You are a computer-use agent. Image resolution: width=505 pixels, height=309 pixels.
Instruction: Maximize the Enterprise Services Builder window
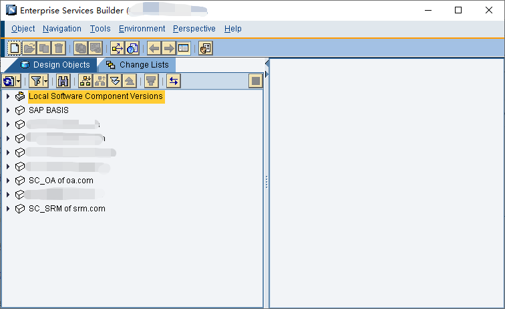click(458, 10)
